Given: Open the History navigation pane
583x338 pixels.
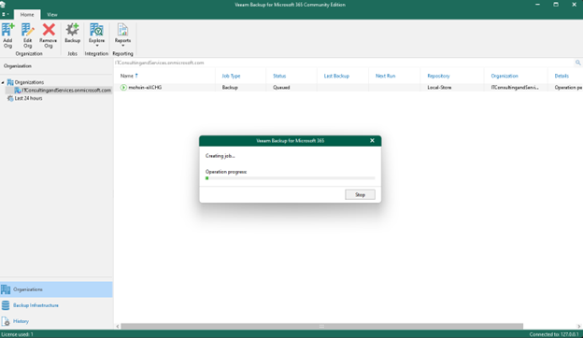Looking at the screenshot, I should pyautogui.click(x=56, y=321).
